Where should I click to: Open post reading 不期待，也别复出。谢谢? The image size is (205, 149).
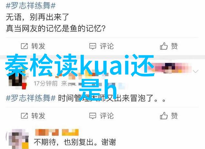pyautogui.click(x=75, y=142)
